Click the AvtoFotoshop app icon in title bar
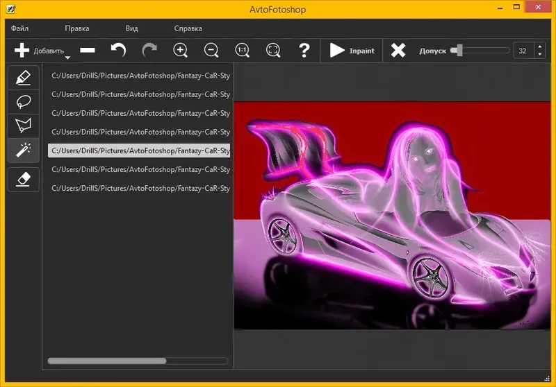This screenshot has width=556, height=387. tap(10, 8)
